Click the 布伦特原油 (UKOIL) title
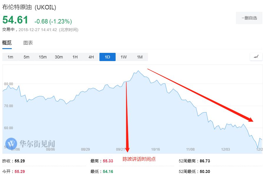Image resolution: width=263 pixels, height=175 pixels. 29,7
